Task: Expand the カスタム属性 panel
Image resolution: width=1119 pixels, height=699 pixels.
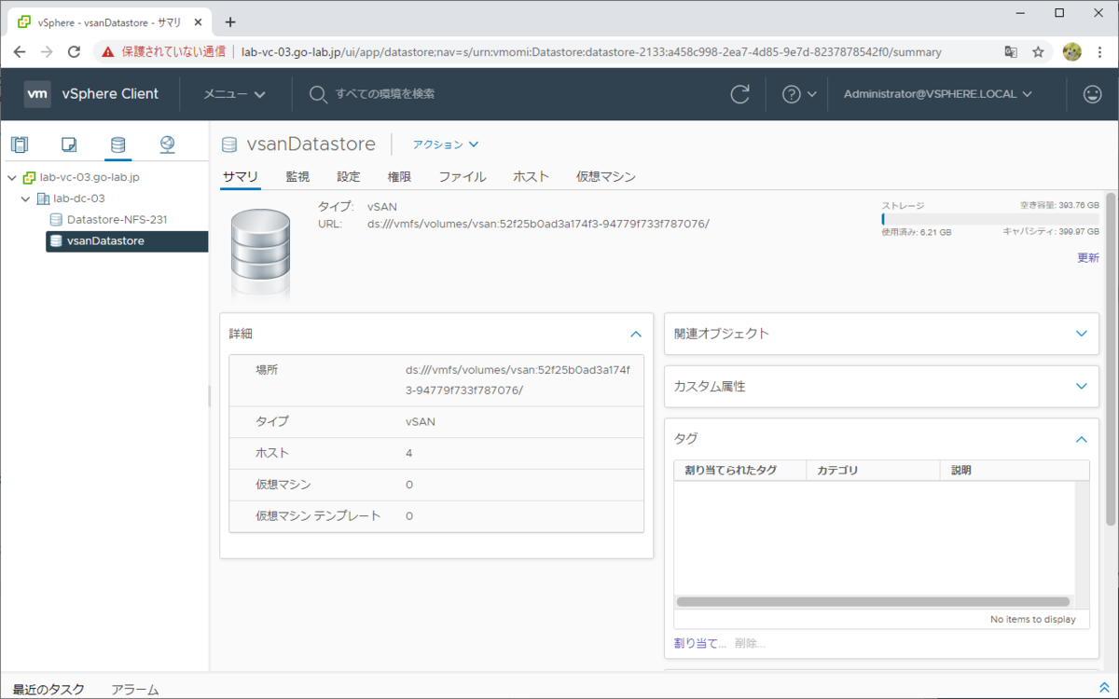Action: 1082,386
